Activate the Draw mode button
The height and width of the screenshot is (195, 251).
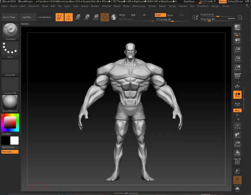click(69, 17)
